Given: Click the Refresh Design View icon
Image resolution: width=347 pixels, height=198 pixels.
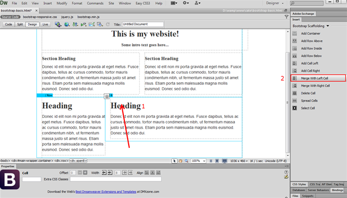Looking at the screenshot, I should (108, 25).
